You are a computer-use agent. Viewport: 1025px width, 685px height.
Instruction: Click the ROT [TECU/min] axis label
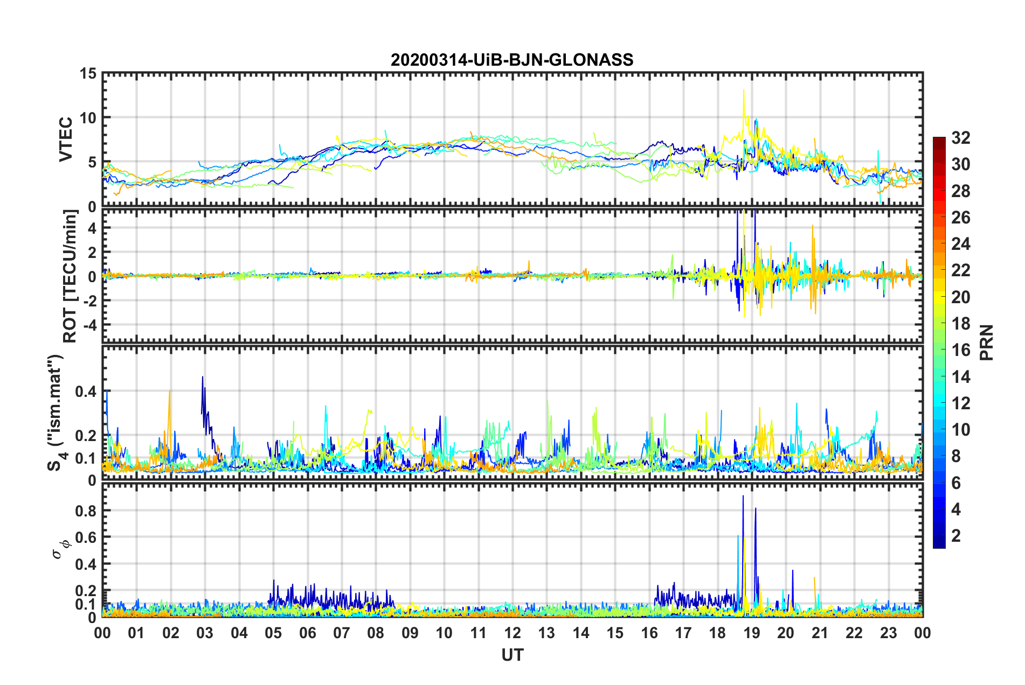70,276
